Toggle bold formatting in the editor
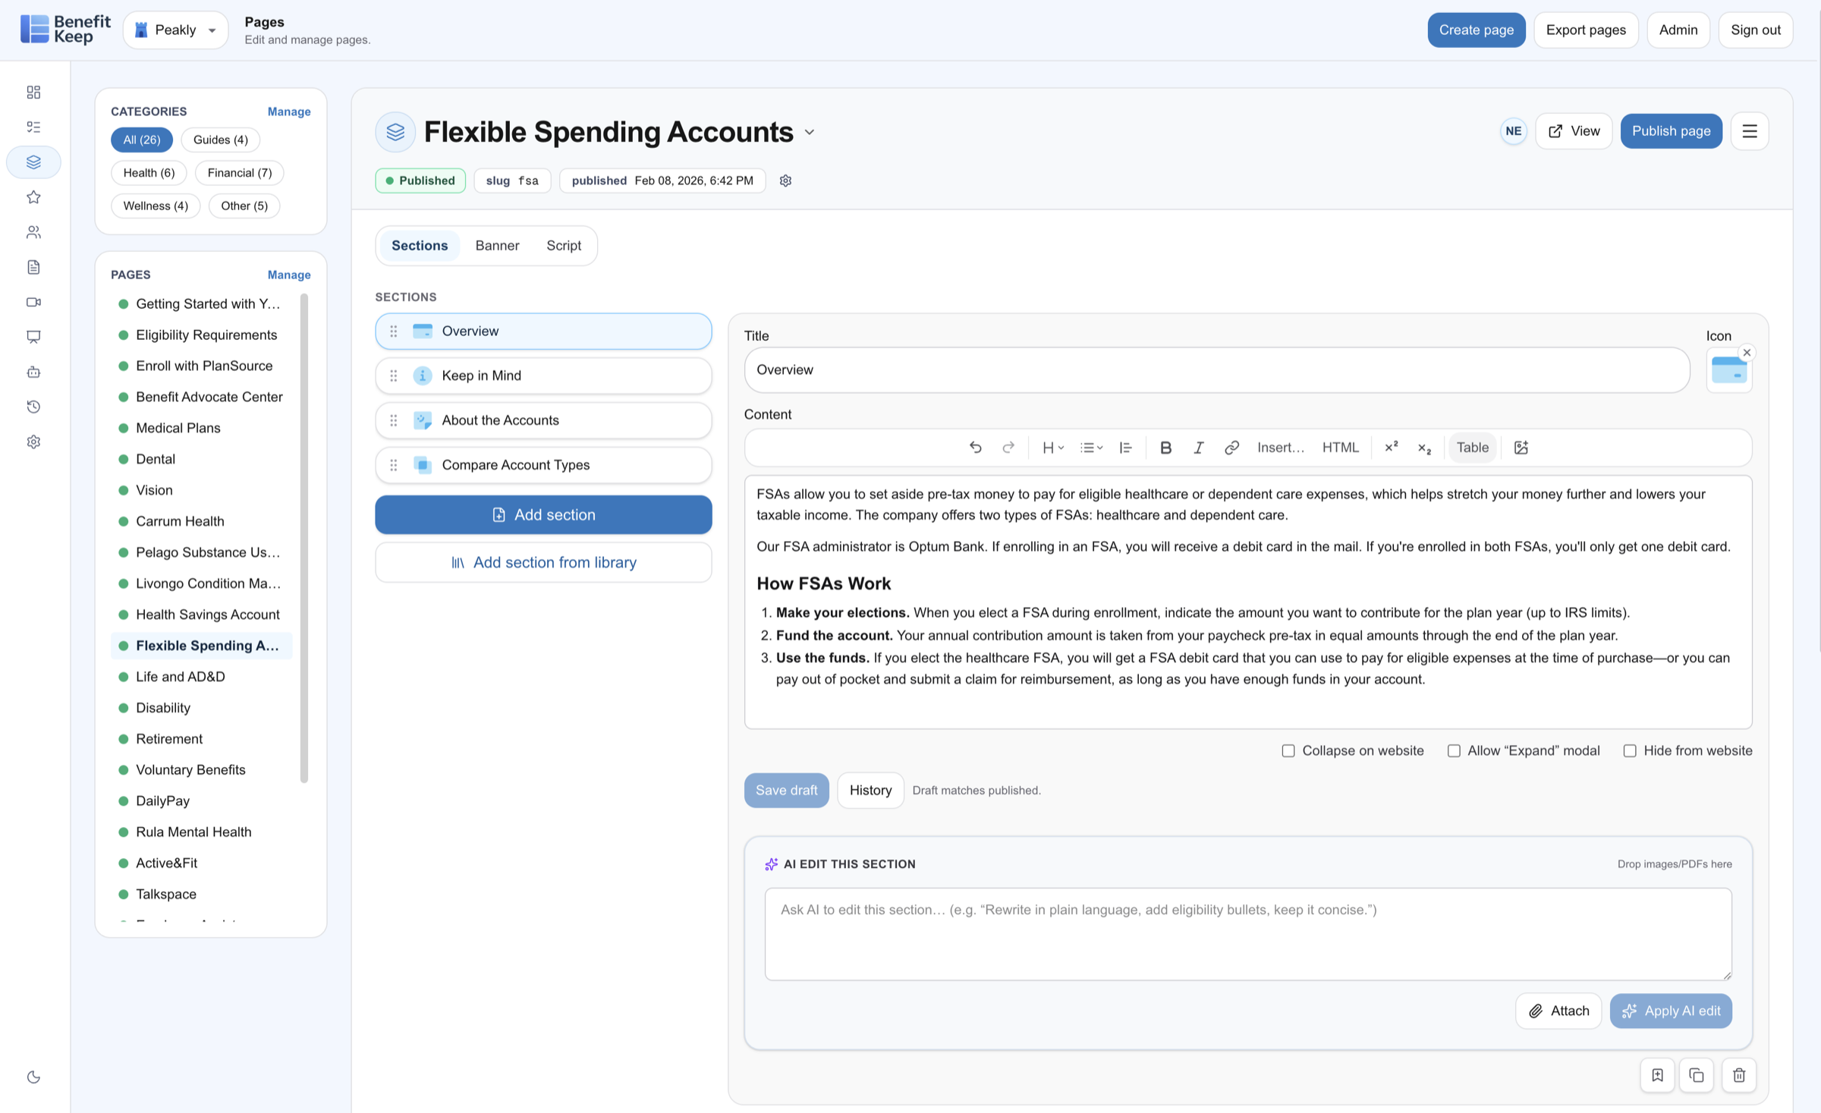The width and height of the screenshot is (1821, 1113). coord(1165,448)
